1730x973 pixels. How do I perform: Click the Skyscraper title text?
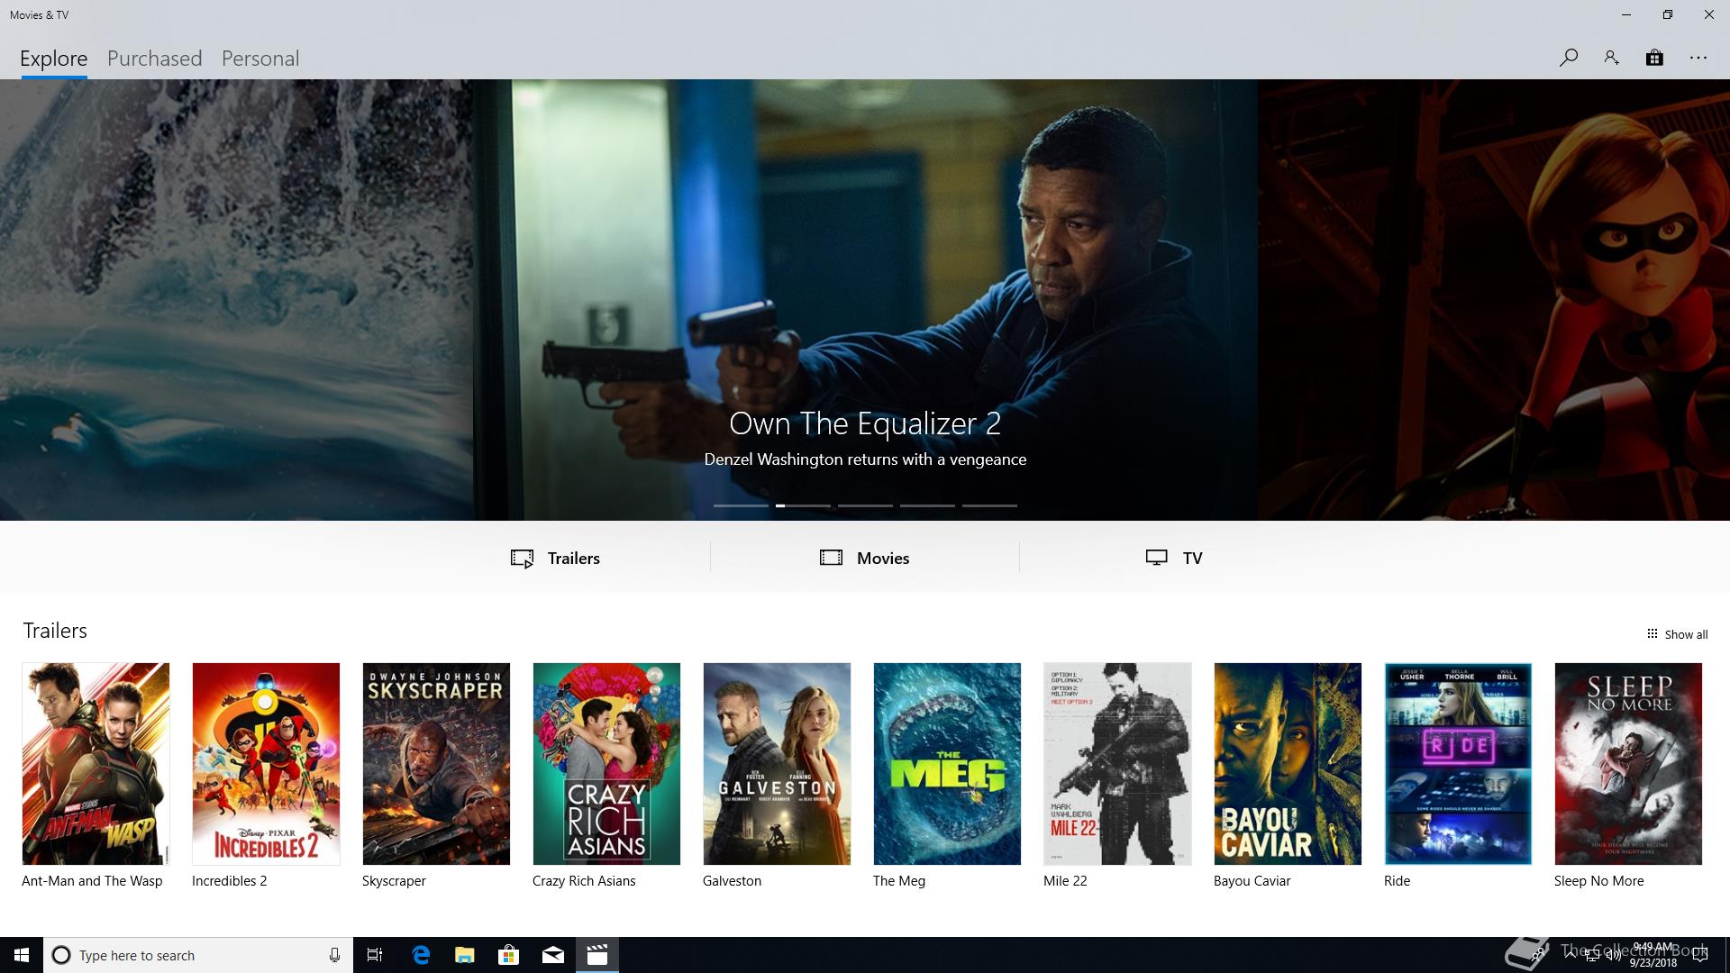[394, 881]
